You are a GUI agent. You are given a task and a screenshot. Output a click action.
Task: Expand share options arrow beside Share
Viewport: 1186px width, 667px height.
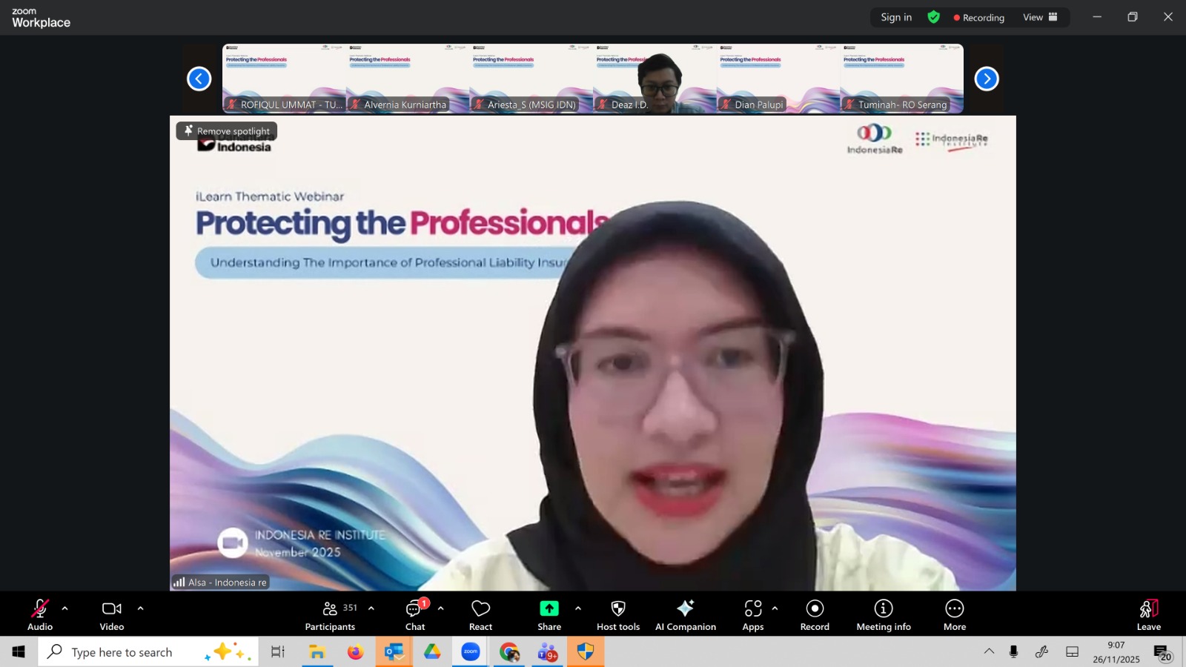[578, 608]
